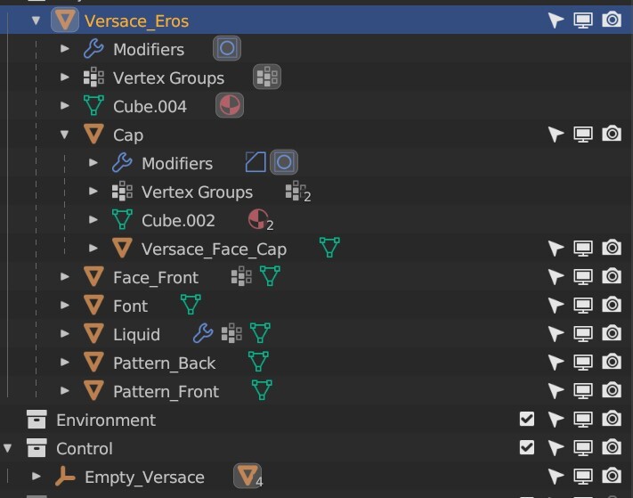Expand the Empty_Versace item
This screenshot has width=633, height=498.
tap(37, 477)
